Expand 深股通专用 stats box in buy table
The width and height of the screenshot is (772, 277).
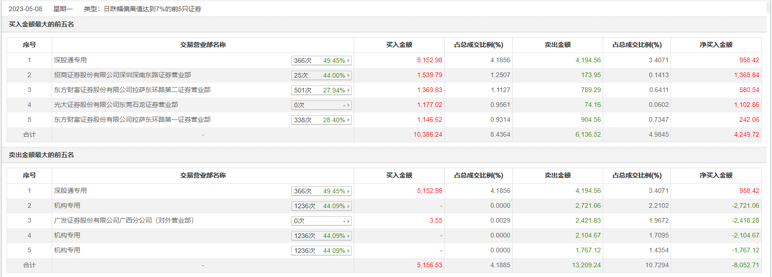(321, 60)
